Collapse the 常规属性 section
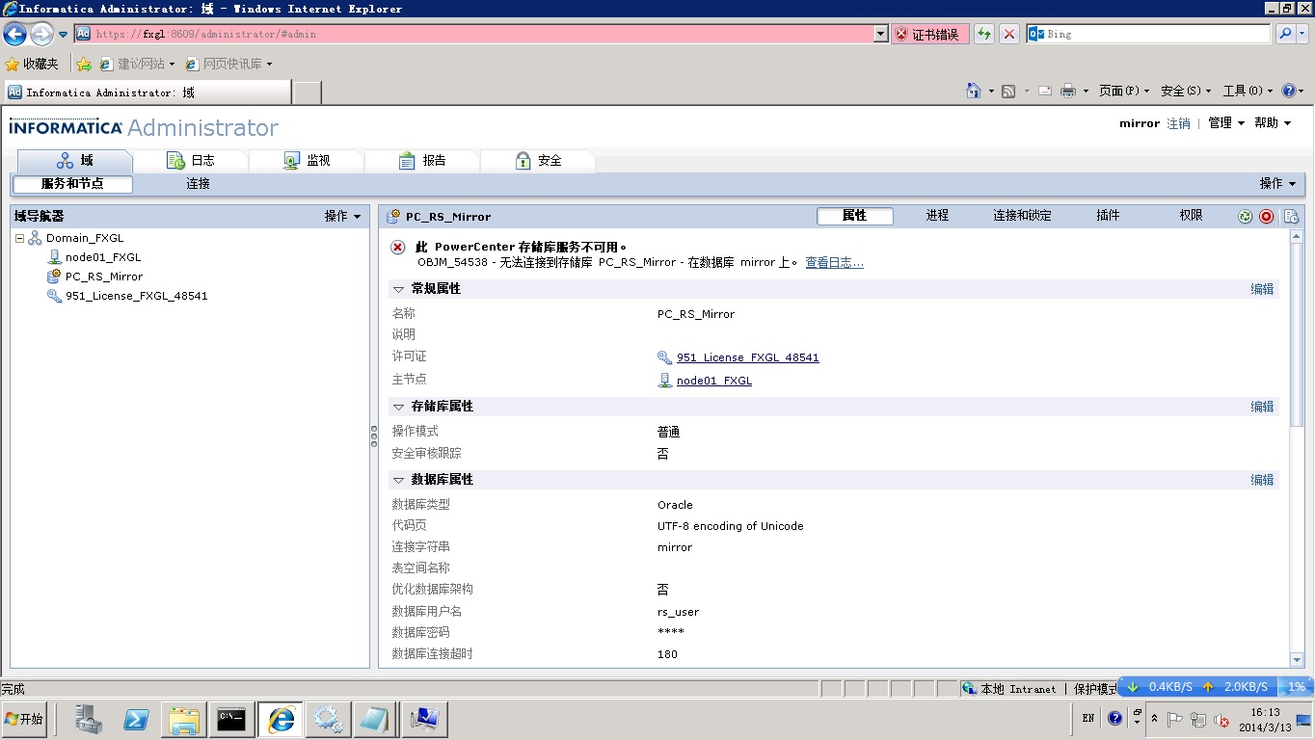Screen dimensions: 1315x740 (398, 289)
